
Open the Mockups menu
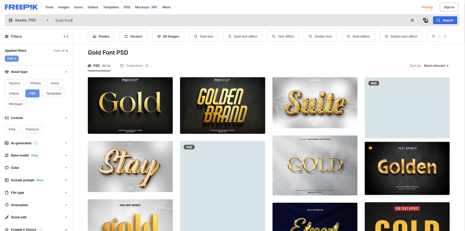click(x=146, y=7)
